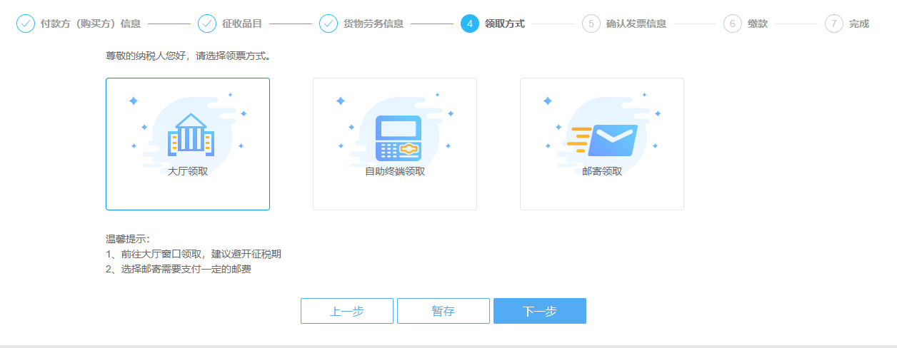Image resolution: width=897 pixels, height=348 pixels.
Task: Click the checkmark icon beside 货物劳务信息
Action: click(329, 24)
